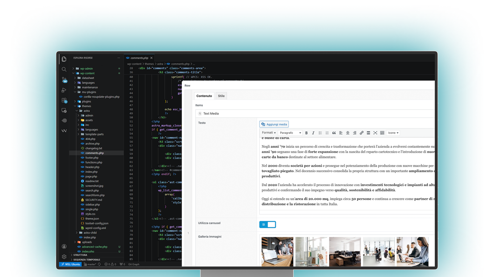Select the comments.php editor tab
The width and height of the screenshot is (494, 277).
click(x=139, y=58)
